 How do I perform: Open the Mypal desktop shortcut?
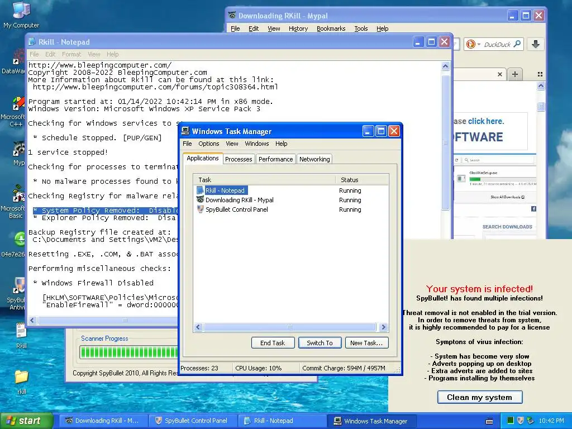[18, 153]
